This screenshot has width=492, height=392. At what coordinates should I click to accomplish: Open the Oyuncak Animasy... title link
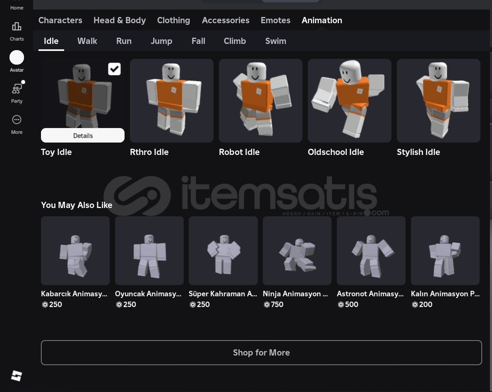(148, 294)
